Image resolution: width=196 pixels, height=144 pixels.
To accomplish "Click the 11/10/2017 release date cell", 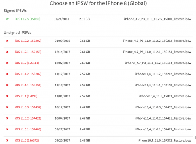I will [62, 85].
